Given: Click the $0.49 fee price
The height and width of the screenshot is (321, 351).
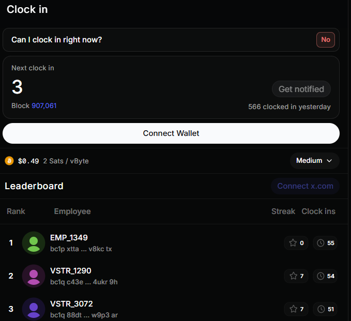Looking at the screenshot, I should (28, 161).
